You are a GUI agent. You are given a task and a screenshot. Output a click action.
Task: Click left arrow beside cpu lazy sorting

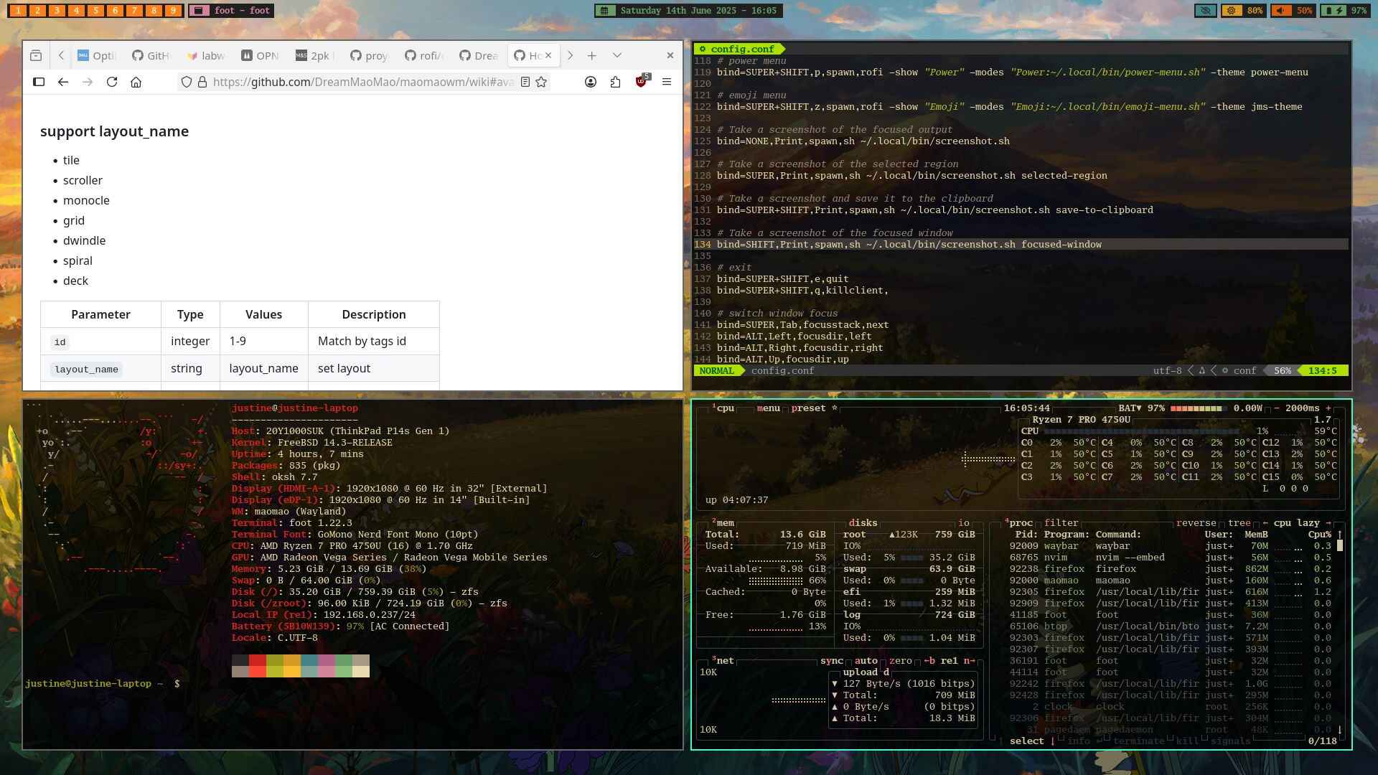[x=1265, y=523]
